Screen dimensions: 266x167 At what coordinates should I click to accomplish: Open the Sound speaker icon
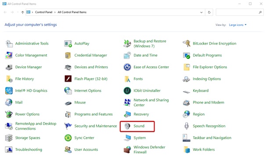click(x=127, y=126)
